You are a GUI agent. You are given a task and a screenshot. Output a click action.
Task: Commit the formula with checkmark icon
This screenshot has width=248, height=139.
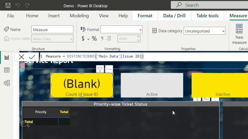tap(32, 57)
